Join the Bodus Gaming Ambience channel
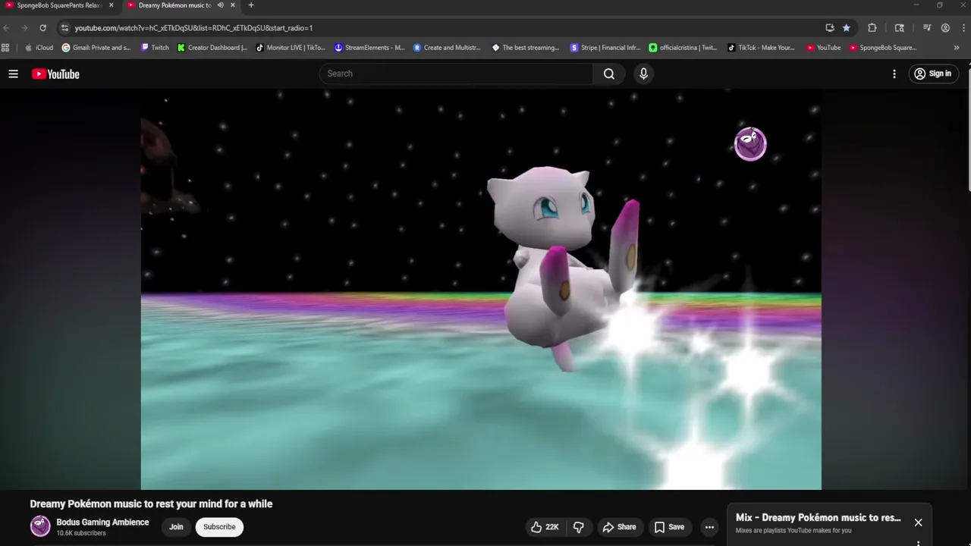Image resolution: width=971 pixels, height=546 pixels. pyautogui.click(x=176, y=527)
